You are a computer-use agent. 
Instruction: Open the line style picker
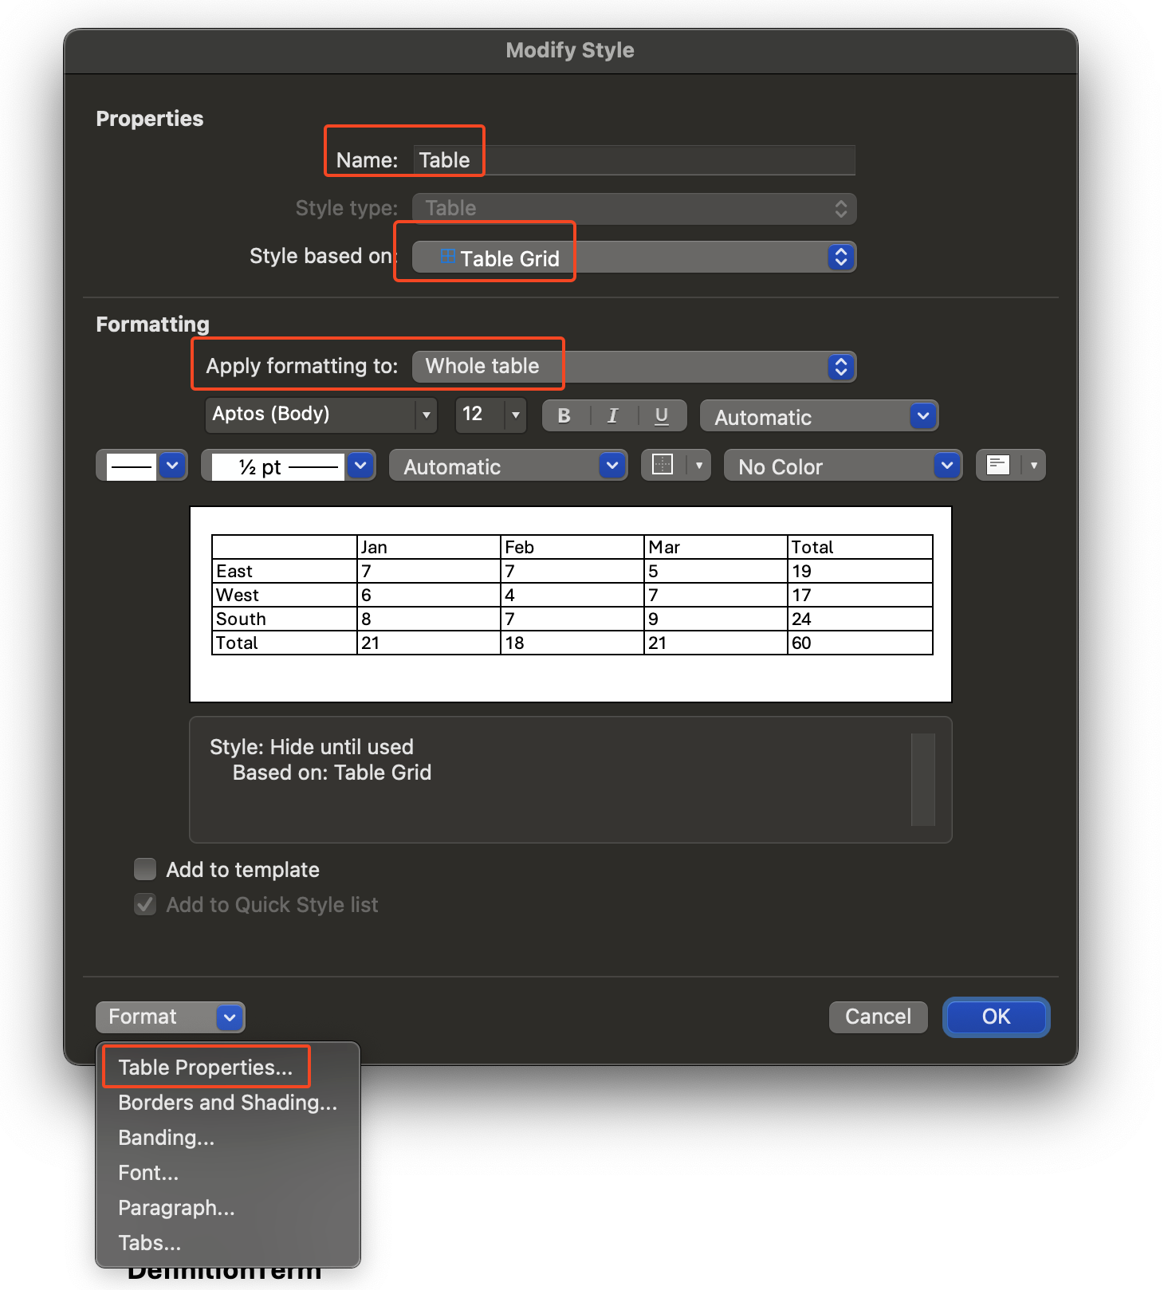pos(142,466)
